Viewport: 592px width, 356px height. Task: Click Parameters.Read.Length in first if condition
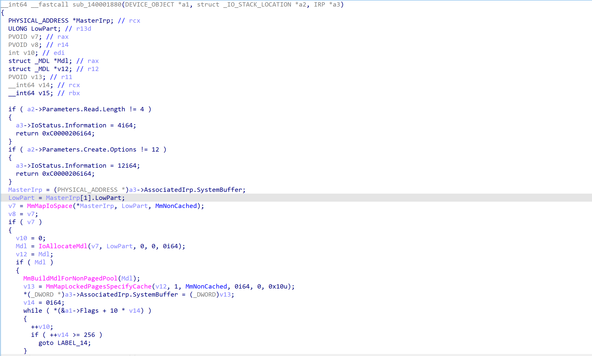click(x=83, y=109)
